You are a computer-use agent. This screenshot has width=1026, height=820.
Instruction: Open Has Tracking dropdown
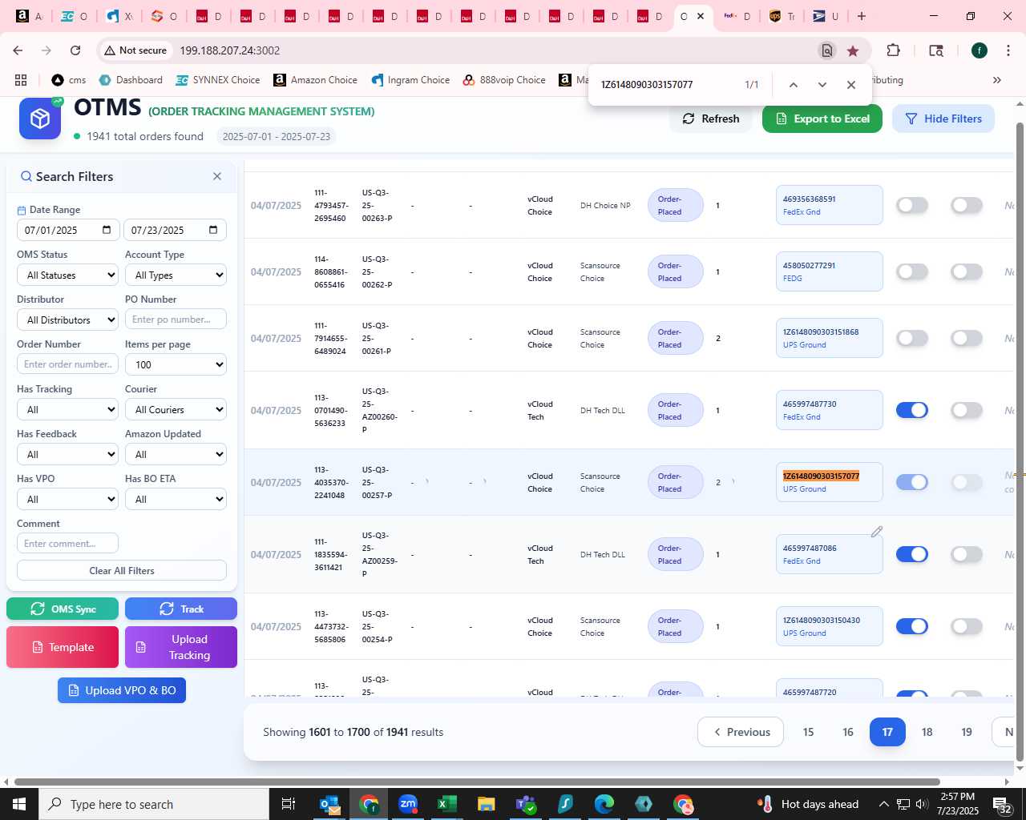pos(68,409)
